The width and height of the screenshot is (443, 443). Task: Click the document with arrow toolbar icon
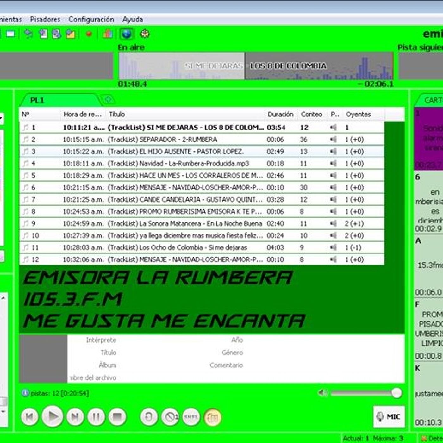(43, 34)
